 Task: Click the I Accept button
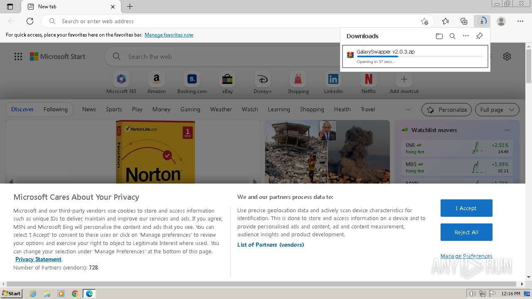pyautogui.click(x=466, y=208)
